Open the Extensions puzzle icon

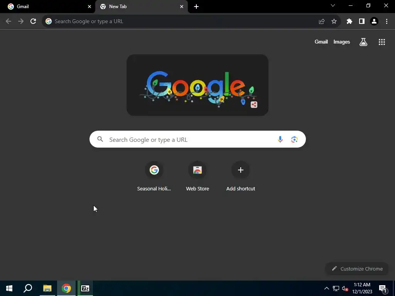[349, 22]
